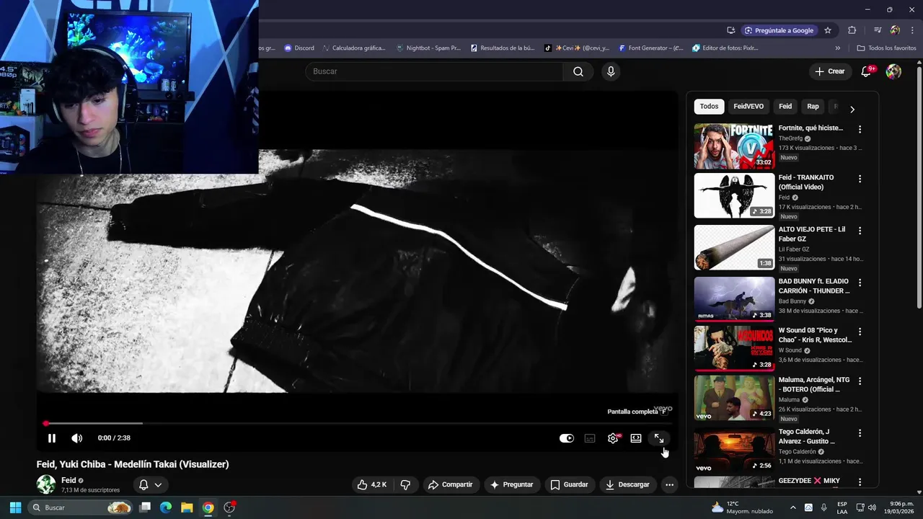This screenshot has width=923, height=519.
Task: Show hidden system tray icons chevron
Action: (x=792, y=507)
